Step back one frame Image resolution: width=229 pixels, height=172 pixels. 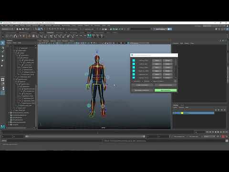point(210,132)
